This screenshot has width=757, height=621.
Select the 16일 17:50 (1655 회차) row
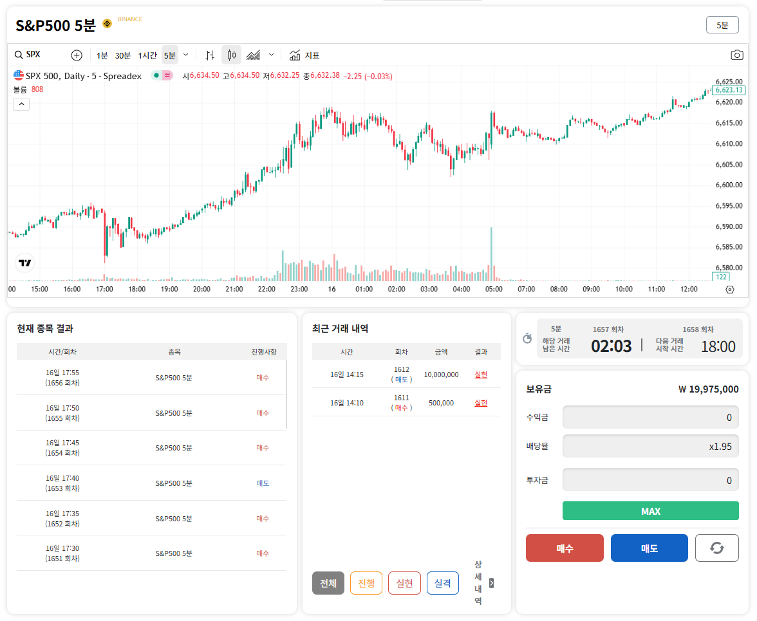[x=151, y=413]
